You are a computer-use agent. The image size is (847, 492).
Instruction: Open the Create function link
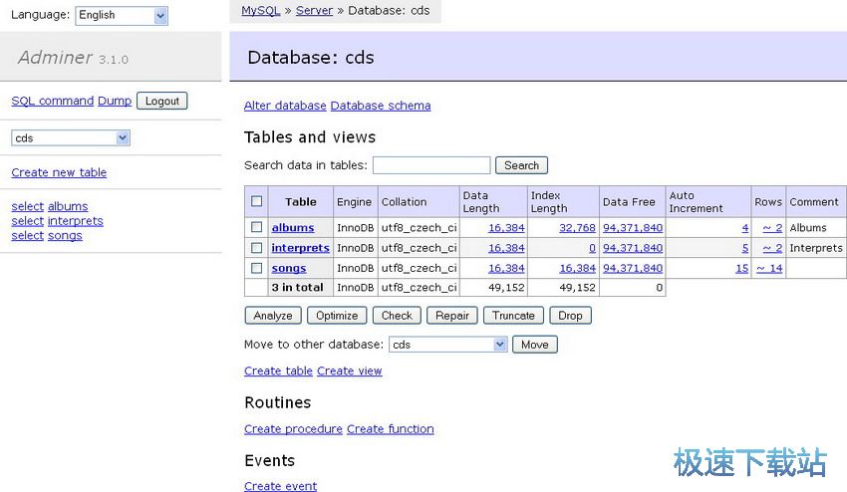[x=391, y=429]
